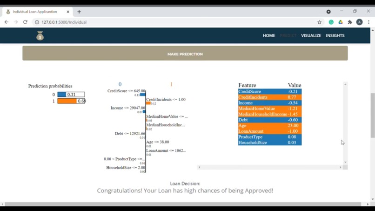Click the HouseholdSize row in feature table

(x=270, y=143)
